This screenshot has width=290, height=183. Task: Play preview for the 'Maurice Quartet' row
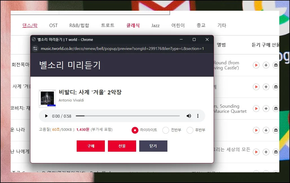point(256,109)
